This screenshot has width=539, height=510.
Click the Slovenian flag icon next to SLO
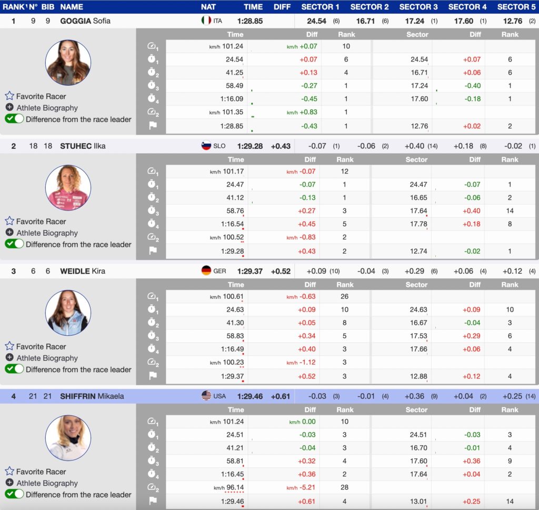coord(206,146)
